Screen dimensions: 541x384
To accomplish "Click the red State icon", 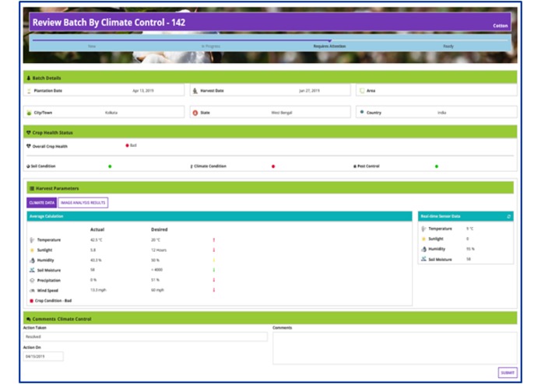I will tap(195, 113).
